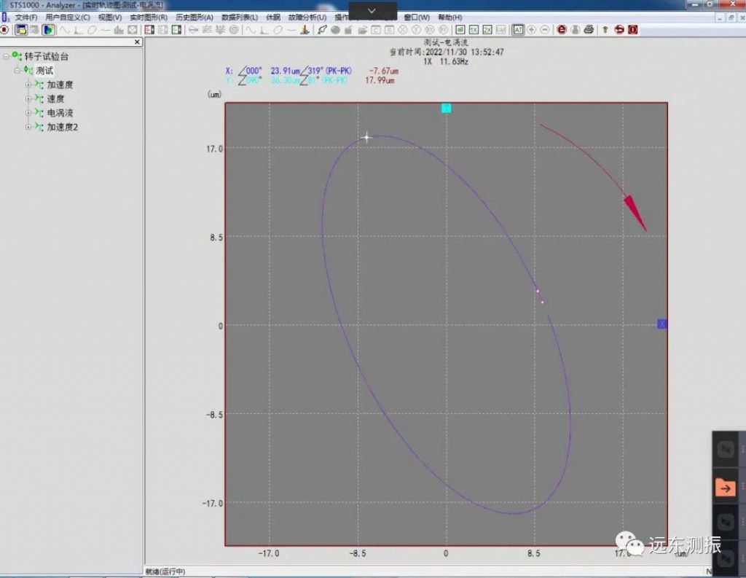Click the white cross cursor on orbit

367,137
